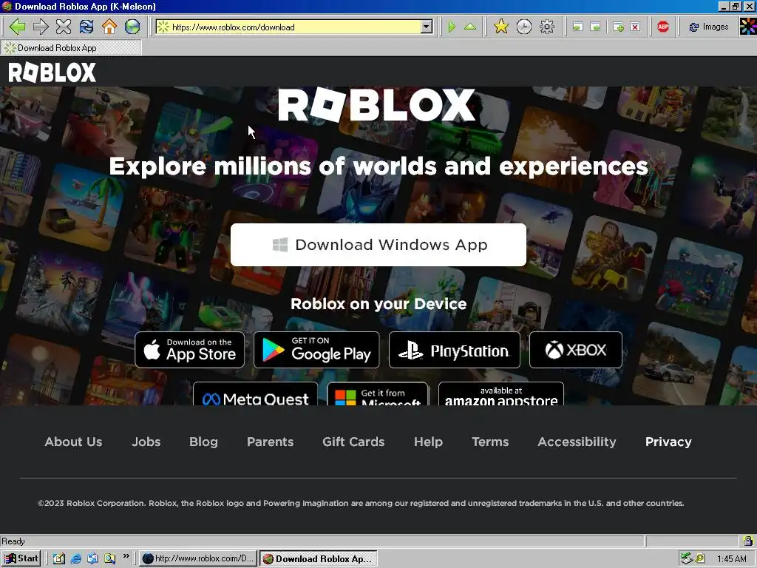Click the globe search icon
This screenshot has height=568, width=757.
click(x=132, y=27)
